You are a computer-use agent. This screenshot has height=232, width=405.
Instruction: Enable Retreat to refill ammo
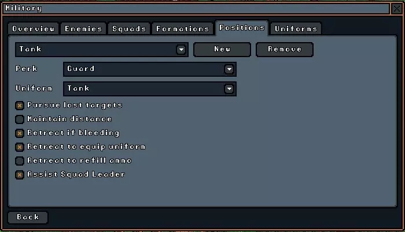(20, 161)
